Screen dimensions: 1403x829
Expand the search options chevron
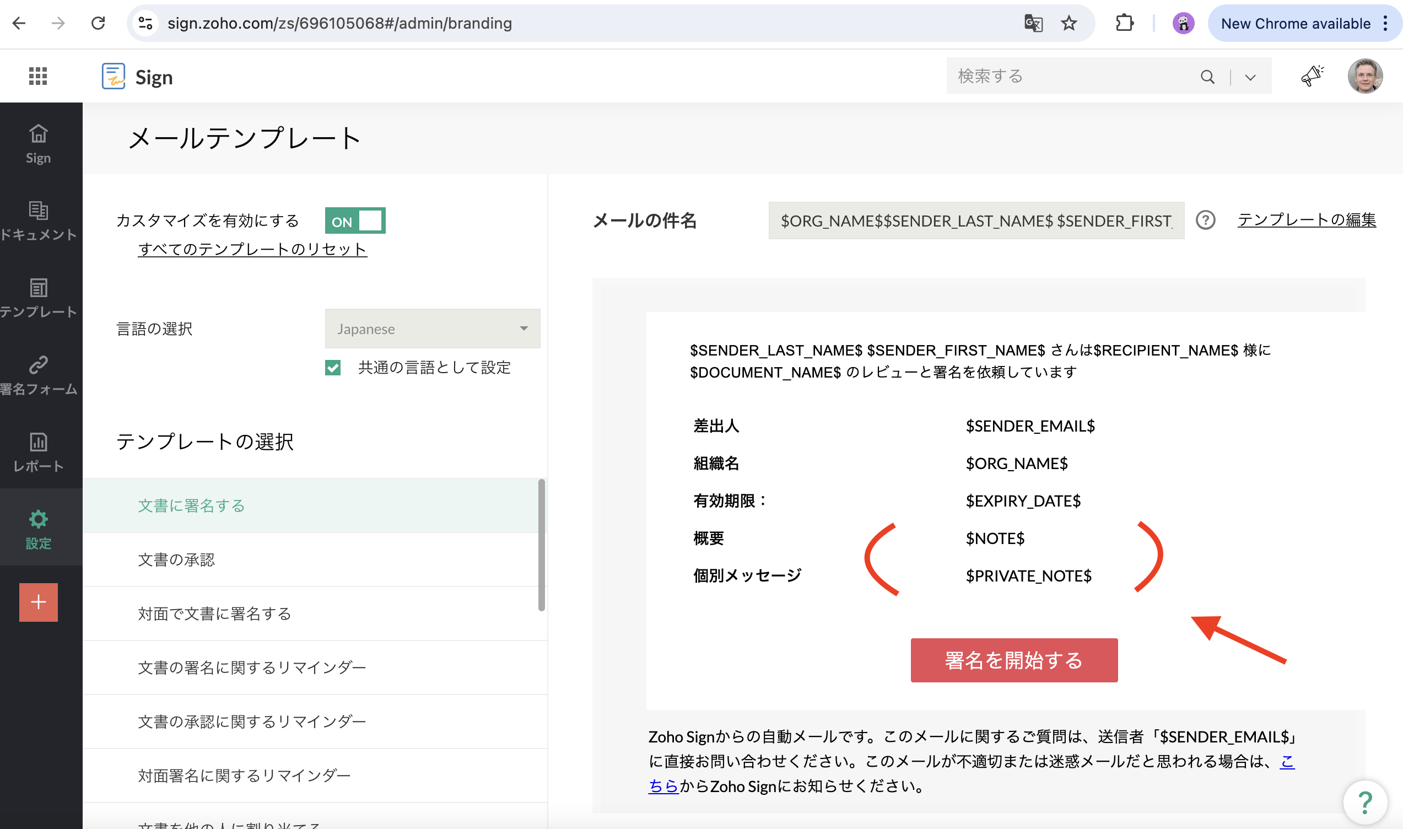tap(1250, 77)
